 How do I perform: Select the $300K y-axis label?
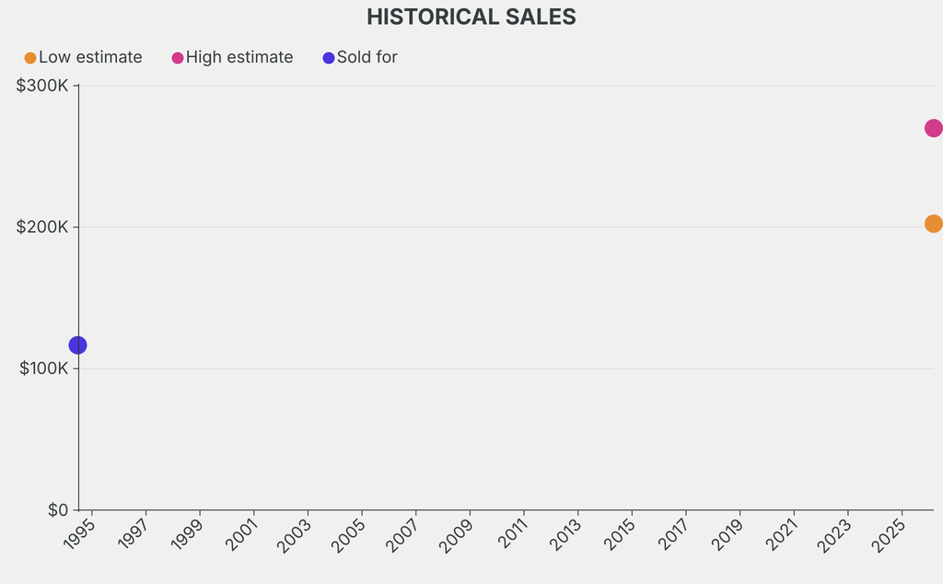click(42, 86)
